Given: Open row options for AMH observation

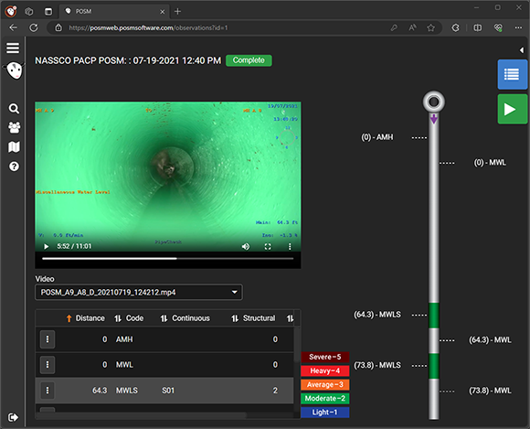Looking at the screenshot, I should point(48,339).
